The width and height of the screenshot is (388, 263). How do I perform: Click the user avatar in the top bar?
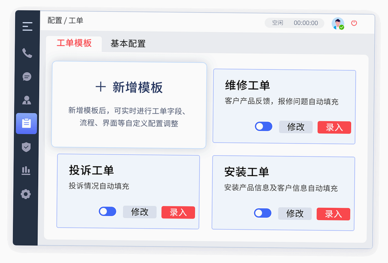coord(338,23)
